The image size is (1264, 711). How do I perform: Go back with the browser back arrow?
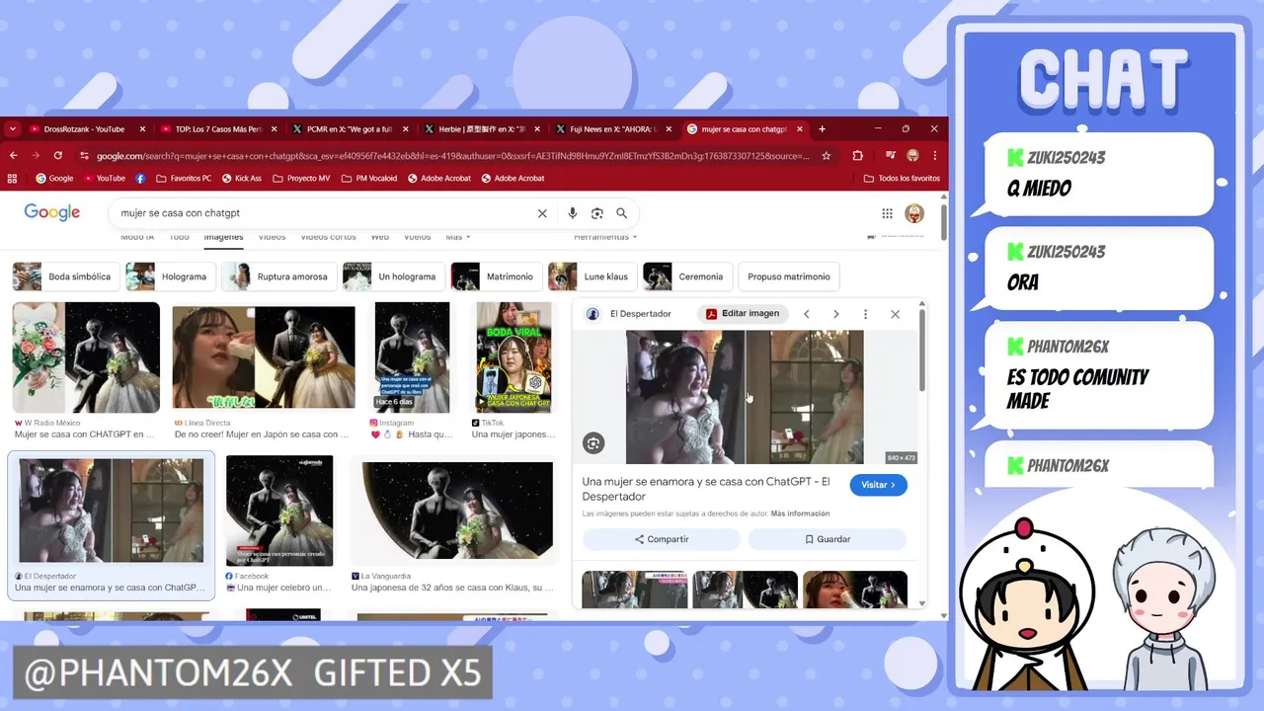point(14,155)
